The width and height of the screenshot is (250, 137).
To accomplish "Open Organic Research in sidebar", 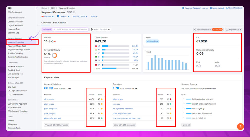I will pyautogui.click(x=15, y=25).
